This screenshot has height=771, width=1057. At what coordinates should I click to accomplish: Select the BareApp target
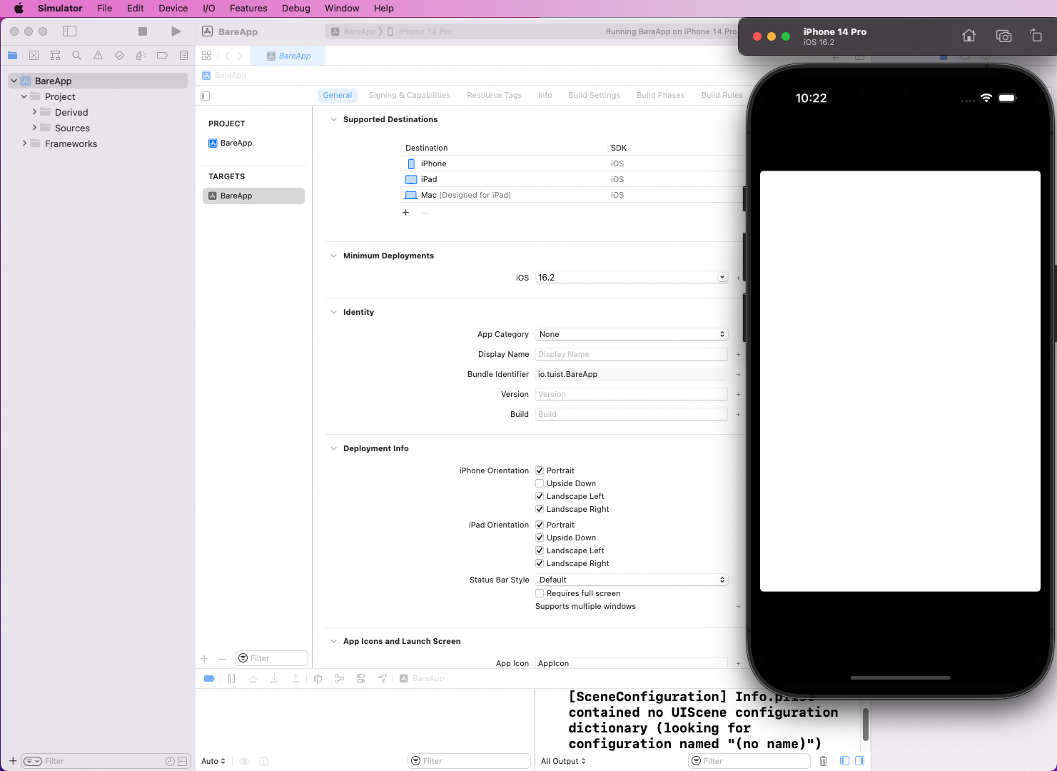(253, 196)
